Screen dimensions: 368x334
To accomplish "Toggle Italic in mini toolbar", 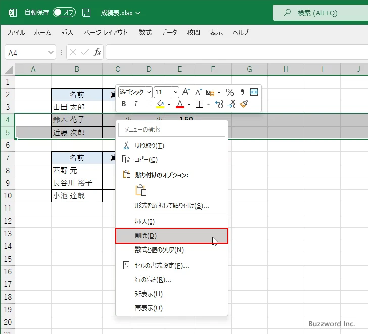I will (135, 104).
